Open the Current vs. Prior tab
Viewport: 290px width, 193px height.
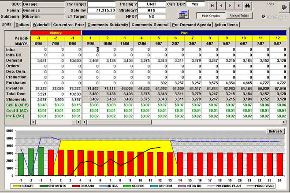click(69, 25)
